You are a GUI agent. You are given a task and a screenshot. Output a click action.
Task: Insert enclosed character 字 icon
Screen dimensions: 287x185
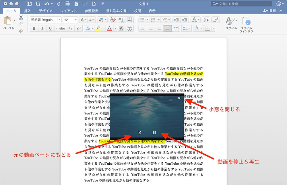(129, 28)
